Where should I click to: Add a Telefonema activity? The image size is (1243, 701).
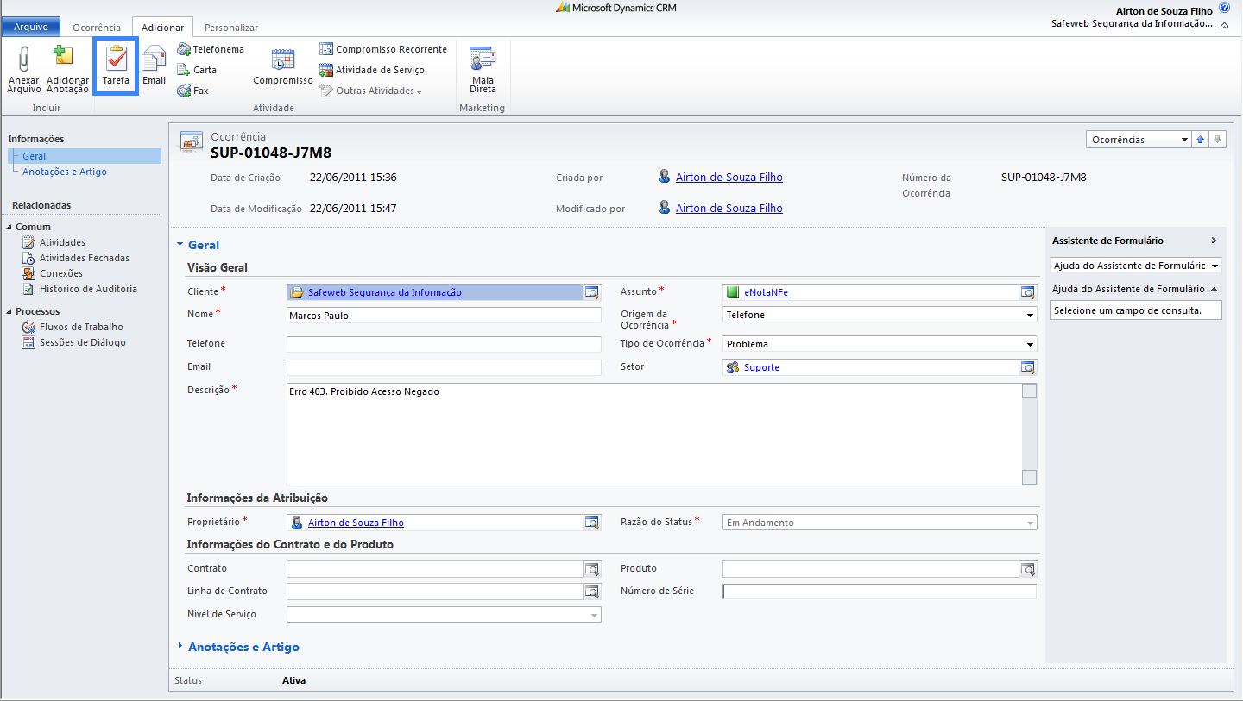pyautogui.click(x=211, y=49)
